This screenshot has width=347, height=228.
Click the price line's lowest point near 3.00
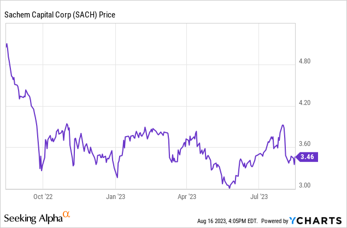(x=230, y=188)
